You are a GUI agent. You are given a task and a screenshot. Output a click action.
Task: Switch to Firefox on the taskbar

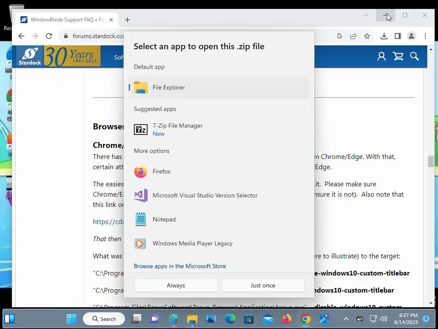click(286, 319)
